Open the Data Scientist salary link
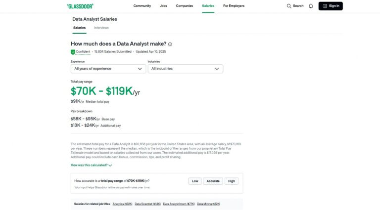The width and height of the screenshot is (380, 210). [x=147, y=204]
